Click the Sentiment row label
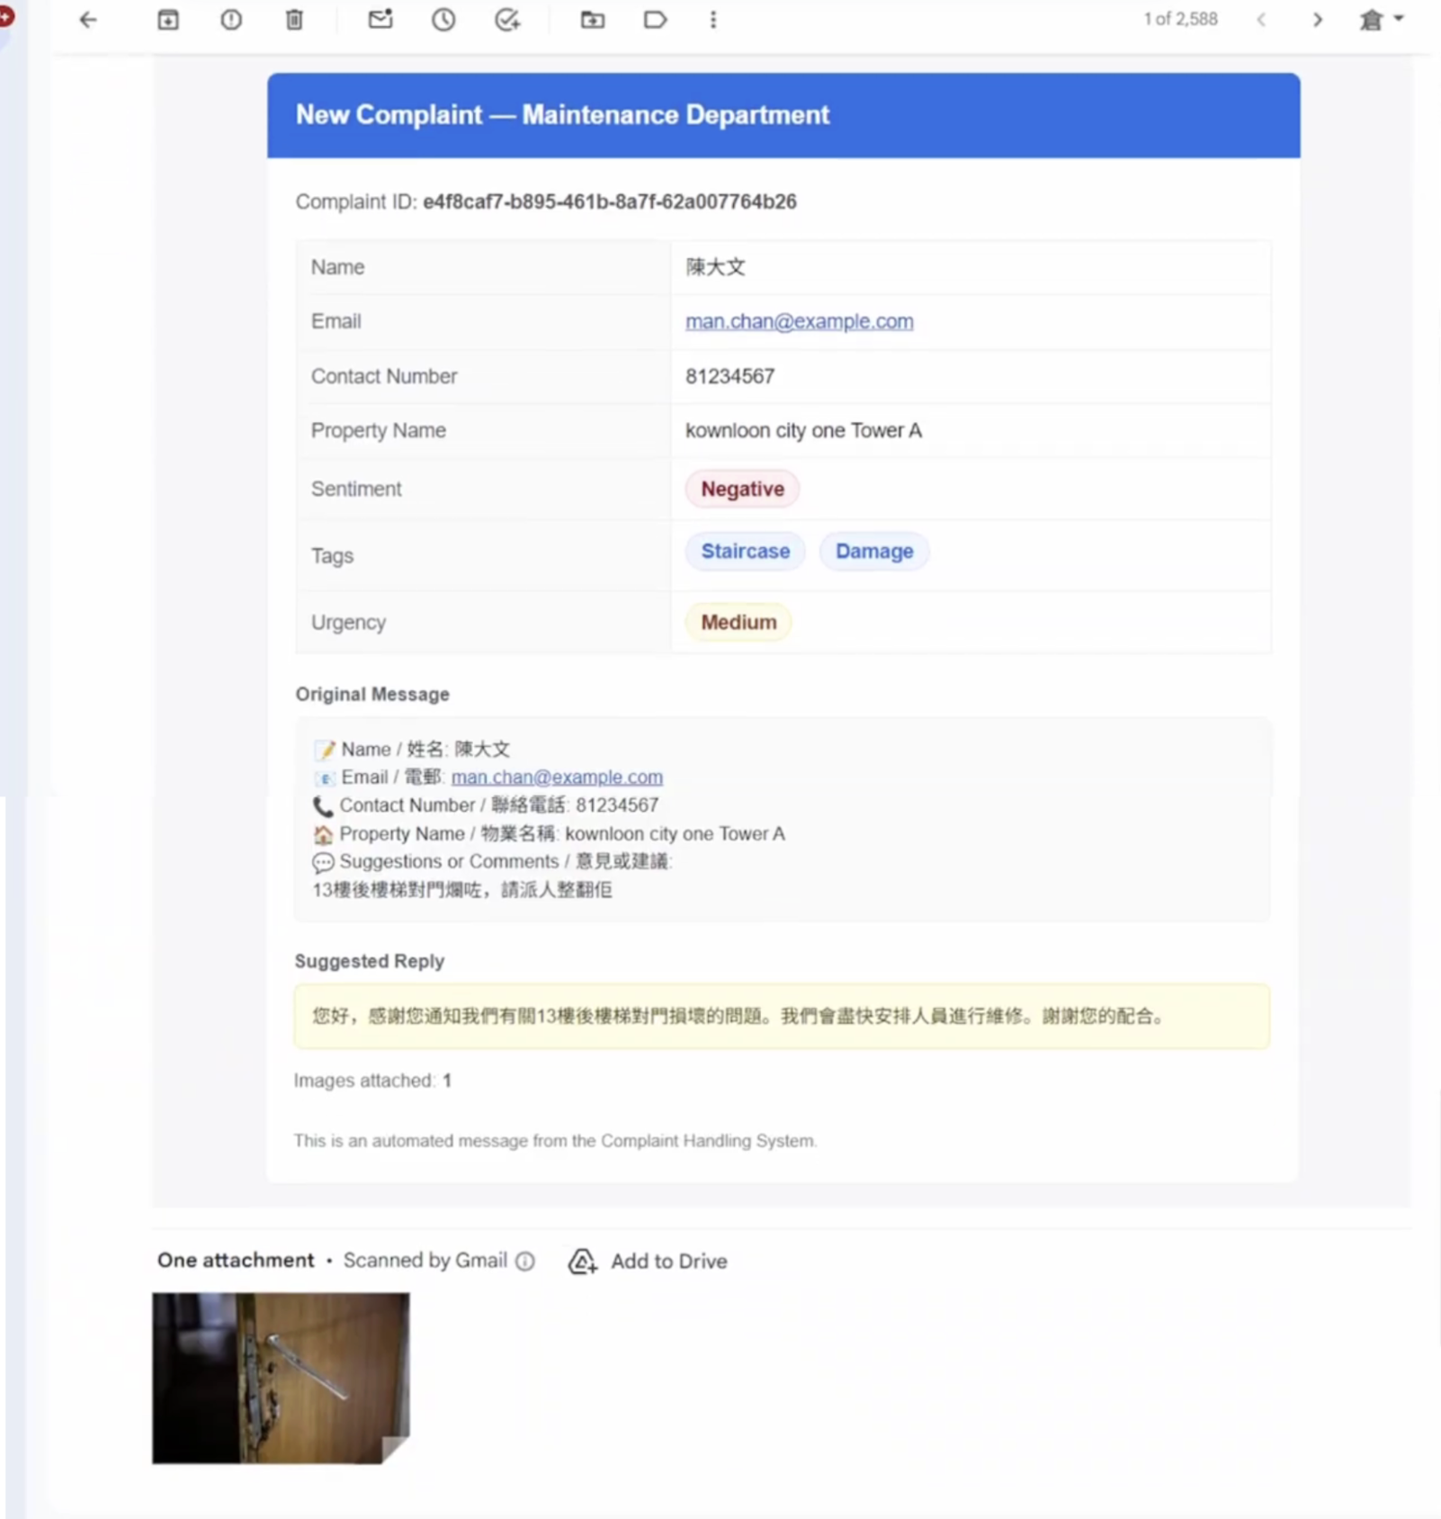The image size is (1441, 1519). coord(356,489)
